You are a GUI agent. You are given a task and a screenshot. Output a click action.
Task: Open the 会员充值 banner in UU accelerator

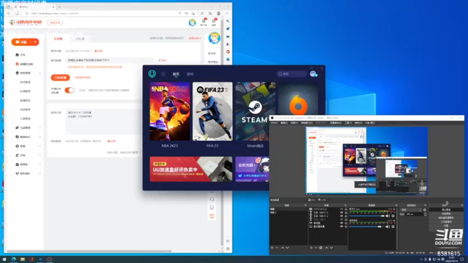(x=252, y=169)
